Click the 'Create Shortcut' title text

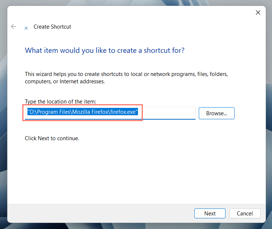click(x=52, y=27)
